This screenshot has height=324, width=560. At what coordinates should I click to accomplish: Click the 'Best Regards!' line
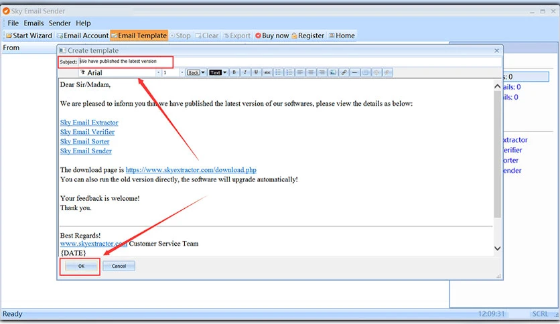(x=80, y=236)
